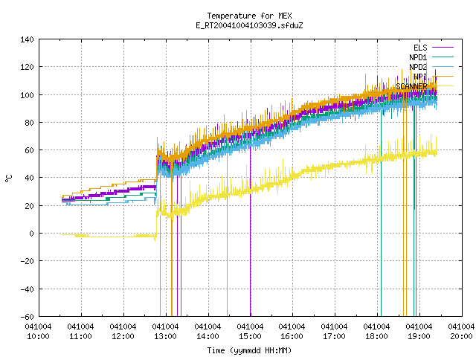Click the chart title 'Temperature for MEX'
The height and width of the screenshot is (357, 476).
249,16
